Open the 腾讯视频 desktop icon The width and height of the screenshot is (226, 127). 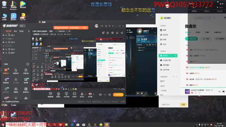(23, 5)
